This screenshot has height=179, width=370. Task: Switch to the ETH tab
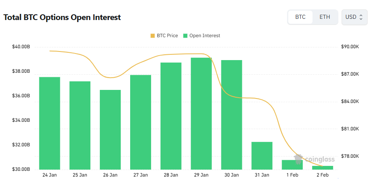pyautogui.click(x=324, y=17)
